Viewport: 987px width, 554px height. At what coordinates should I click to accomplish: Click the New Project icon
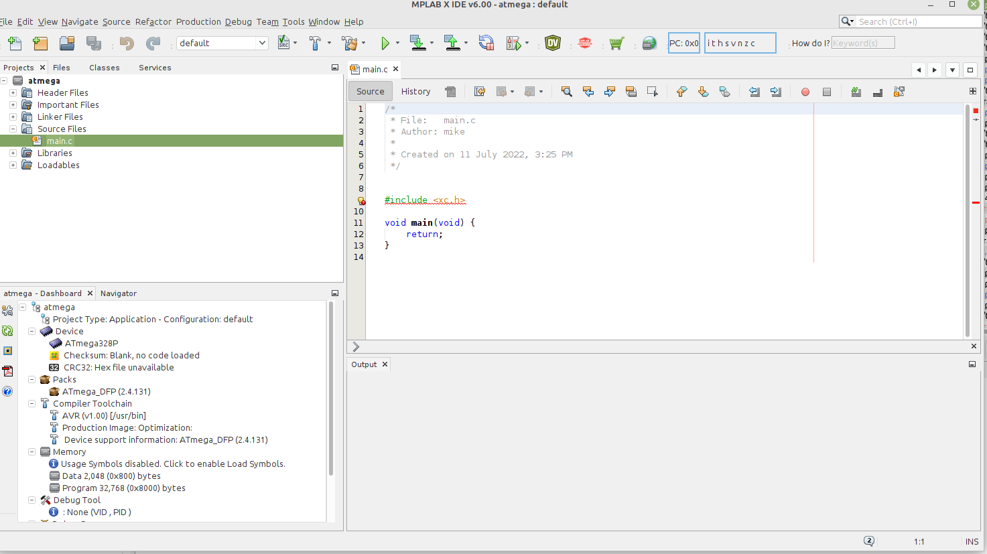[40, 44]
